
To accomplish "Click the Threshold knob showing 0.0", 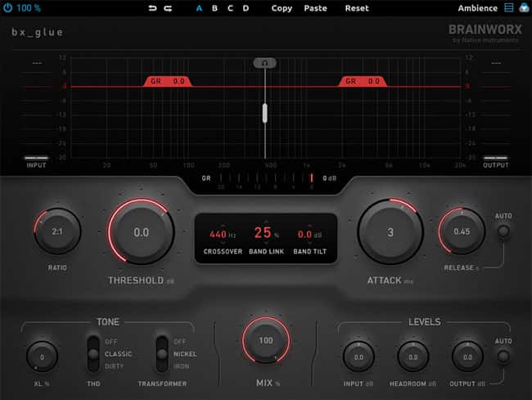I will (141, 232).
